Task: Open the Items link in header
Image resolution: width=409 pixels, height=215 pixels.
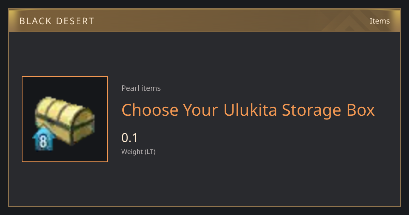Action: pos(380,21)
